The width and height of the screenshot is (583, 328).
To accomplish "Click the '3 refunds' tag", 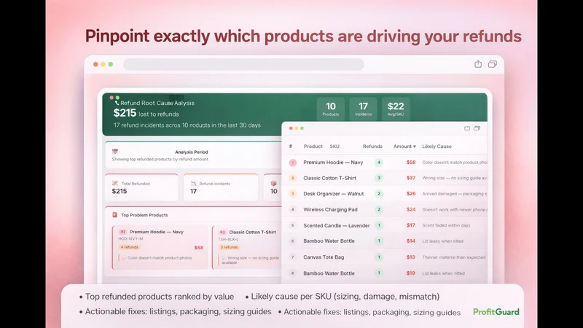I will tap(229, 247).
